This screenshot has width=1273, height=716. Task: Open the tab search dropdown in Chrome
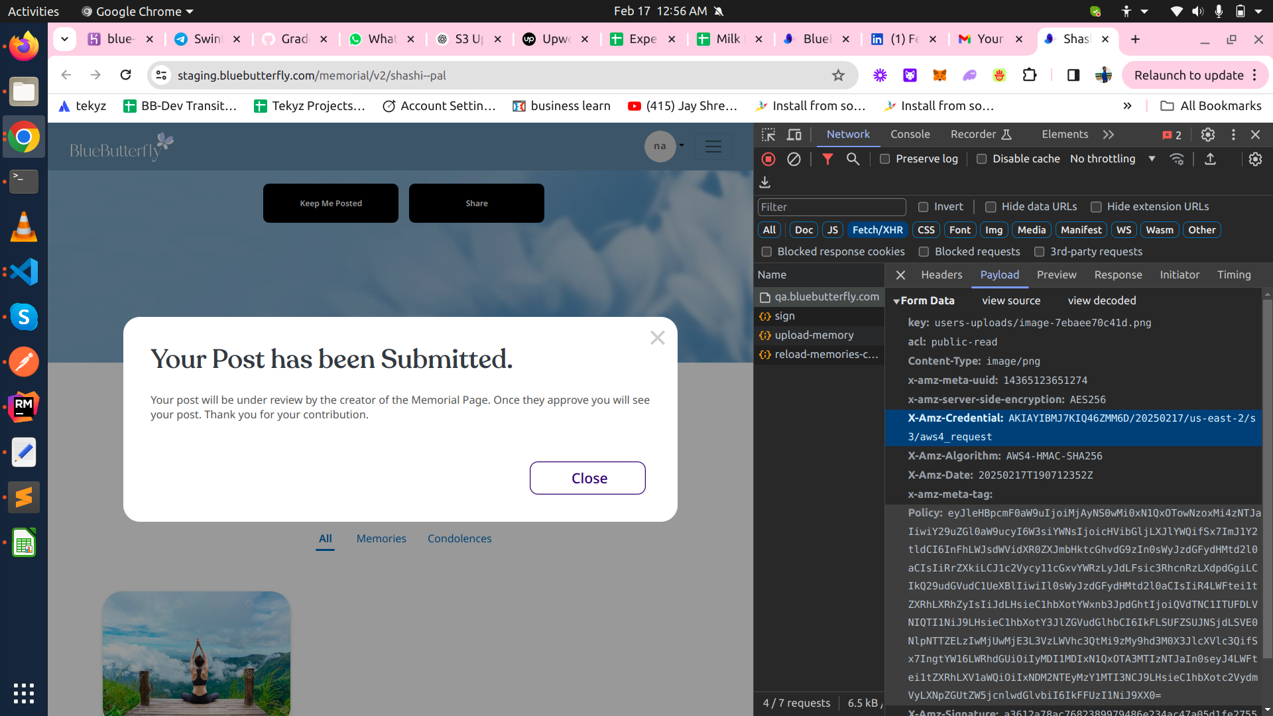(x=64, y=39)
